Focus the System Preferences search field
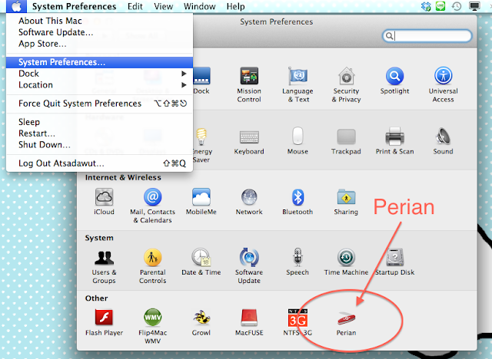Image resolution: width=492 pixels, height=359 pixels. click(427, 36)
